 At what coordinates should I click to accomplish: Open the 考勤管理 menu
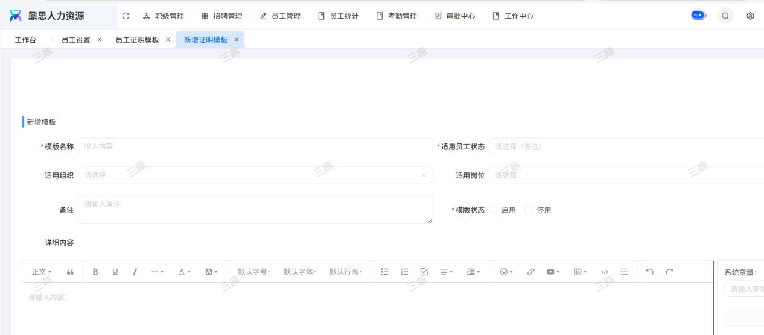pos(396,16)
